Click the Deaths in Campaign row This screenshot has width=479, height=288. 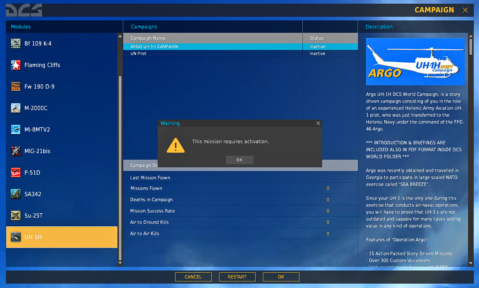[x=240, y=200]
